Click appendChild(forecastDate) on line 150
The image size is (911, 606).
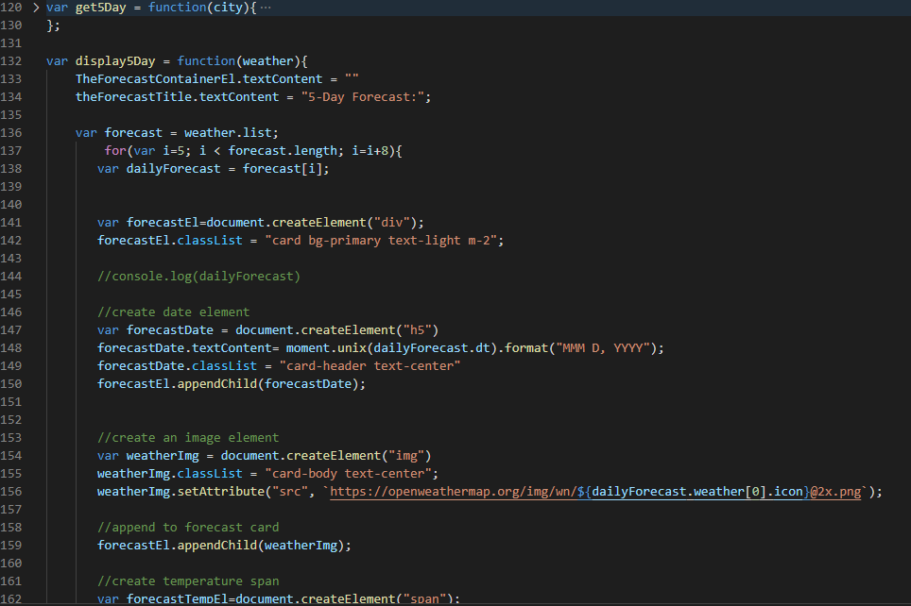268,384
